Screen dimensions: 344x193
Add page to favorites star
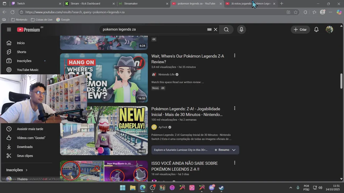click(296, 12)
